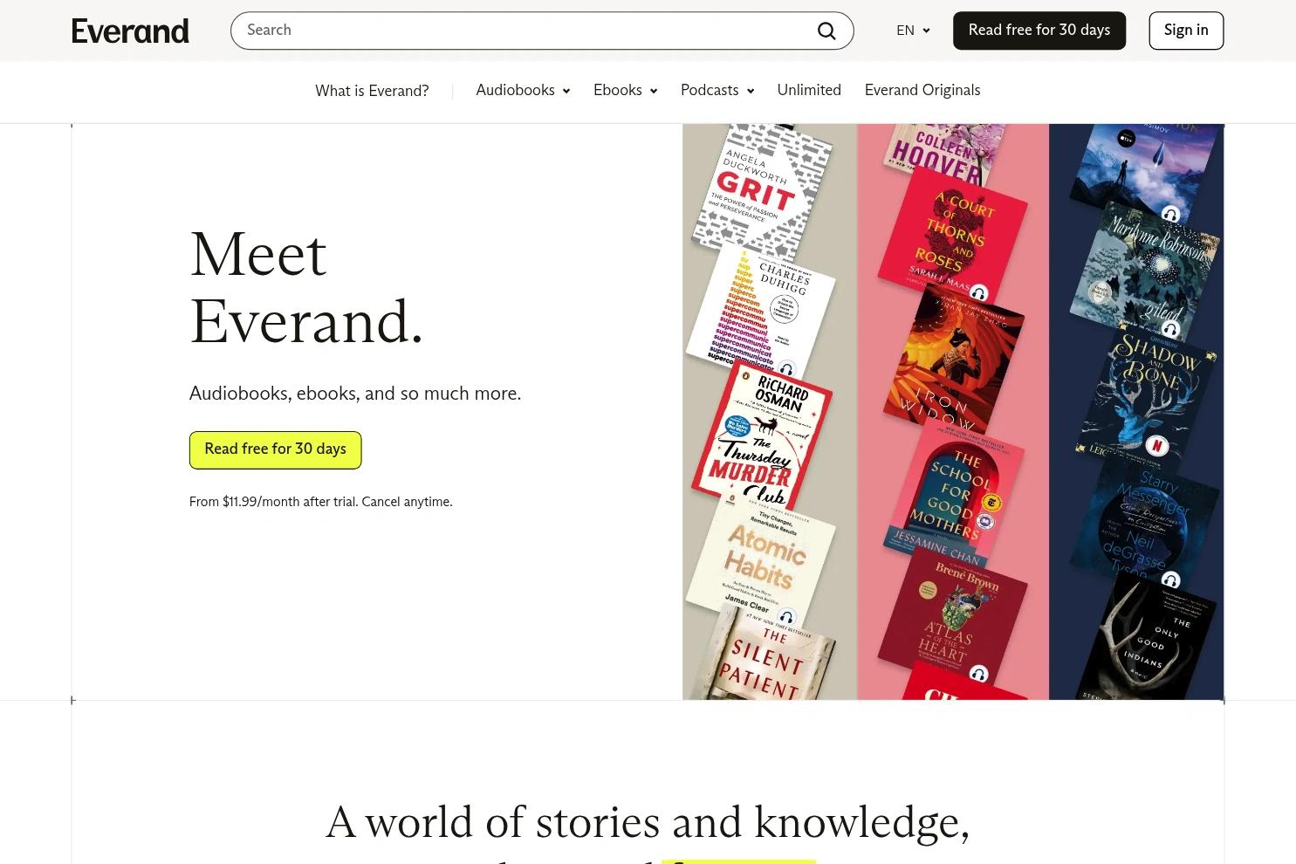Image resolution: width=1296 pixels, height=864 pixels.
Task: Open the What is Everand? link
Action: [372, 91]
